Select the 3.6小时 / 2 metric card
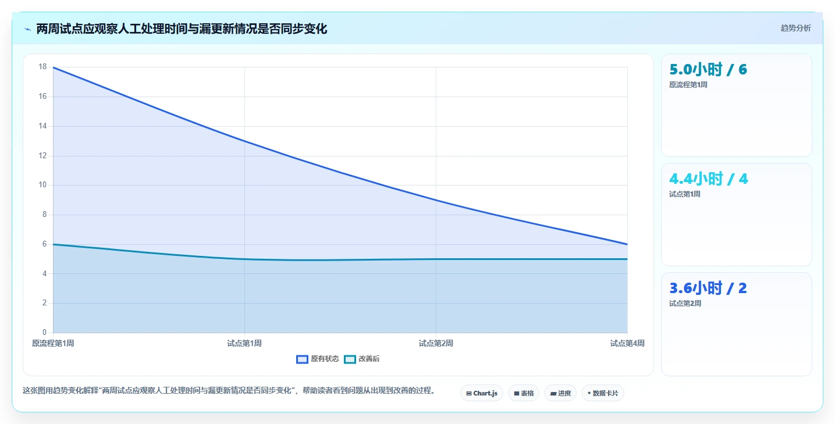 click(x=737, y=324)
